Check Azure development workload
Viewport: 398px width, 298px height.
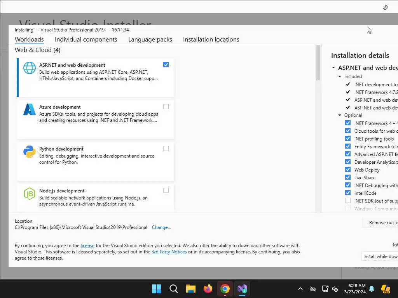[166, 106]
